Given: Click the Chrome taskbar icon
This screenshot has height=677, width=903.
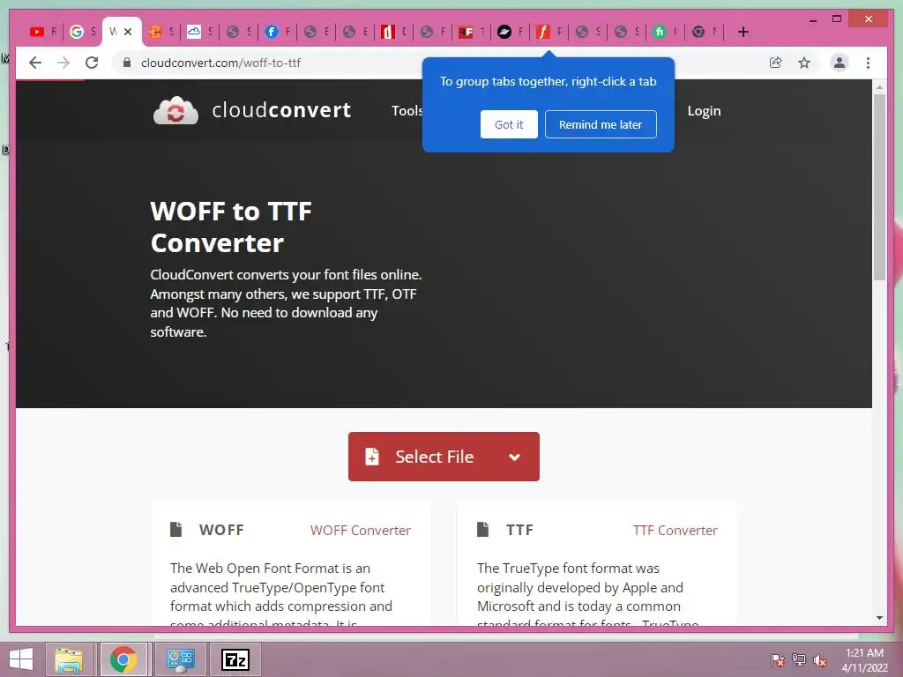Looking at the screenshot, I should pos(123,659).
